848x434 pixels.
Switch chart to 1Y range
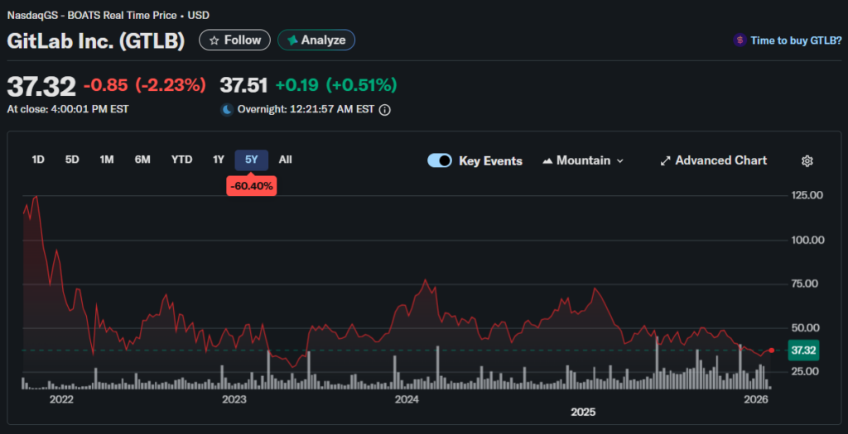click(219, 160)
